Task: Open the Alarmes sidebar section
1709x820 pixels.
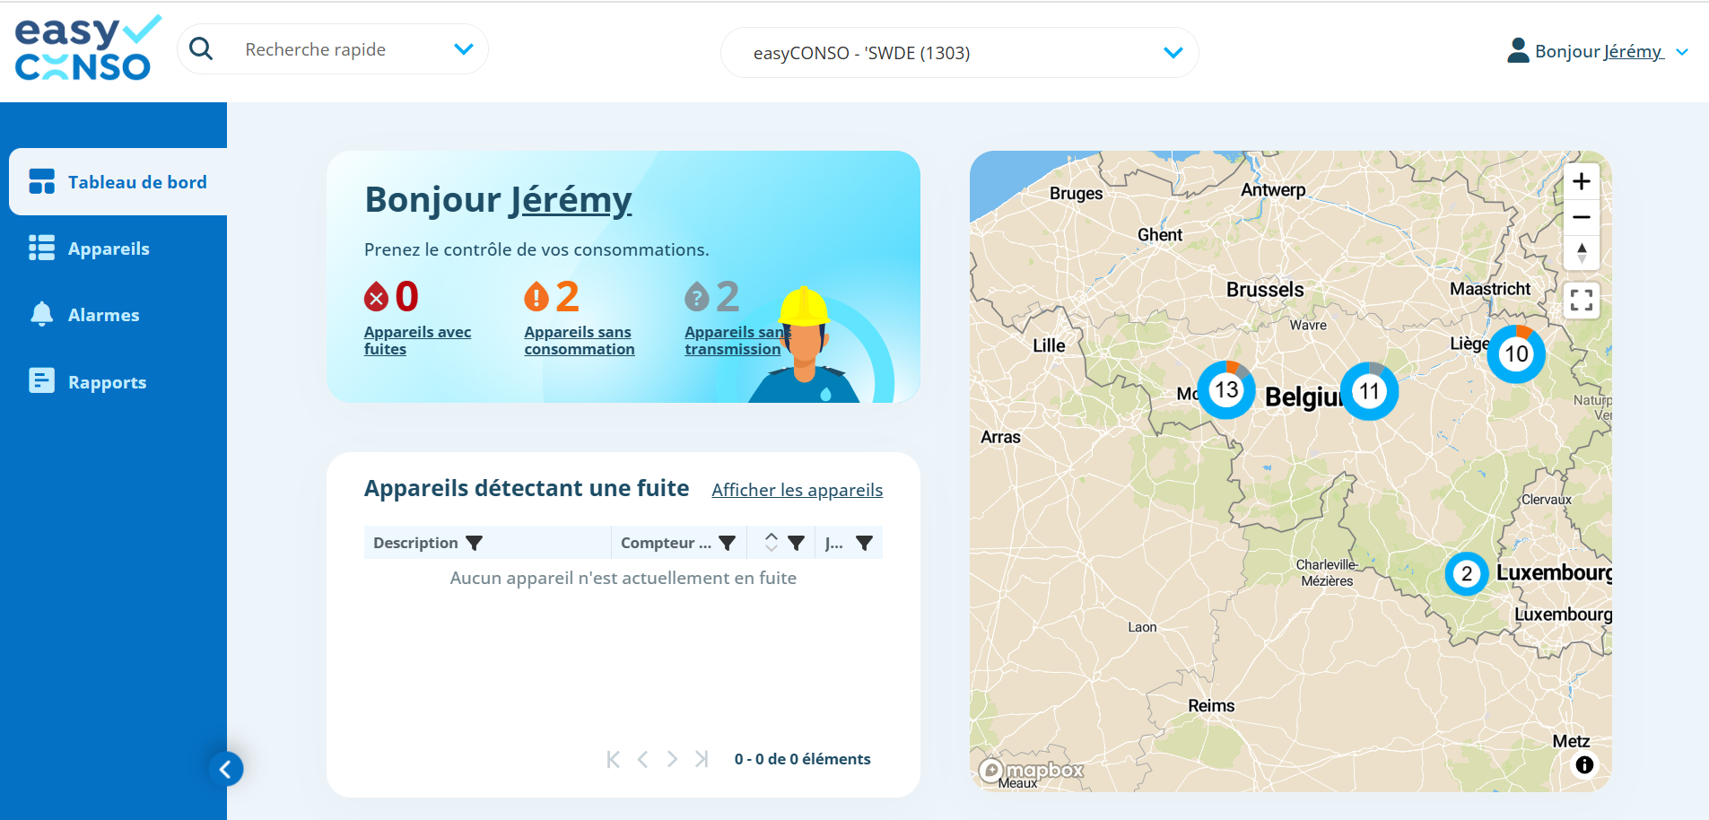Action: click(x=103, y=315)
